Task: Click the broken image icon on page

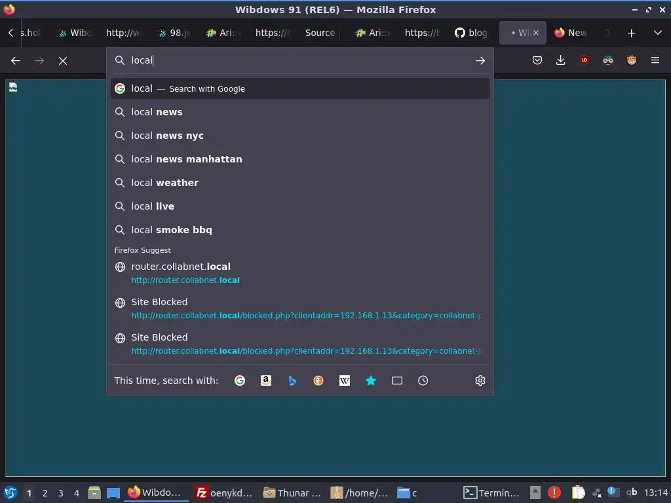Action: click(13, 87)
